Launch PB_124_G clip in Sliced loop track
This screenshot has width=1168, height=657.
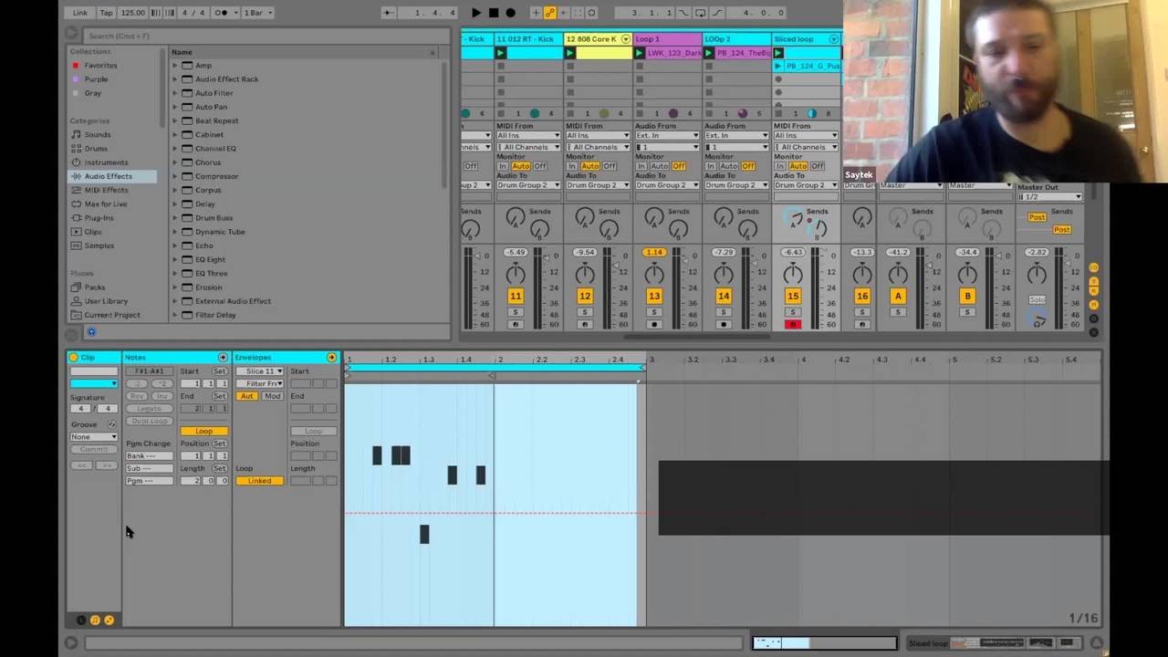tap(778, 67)
